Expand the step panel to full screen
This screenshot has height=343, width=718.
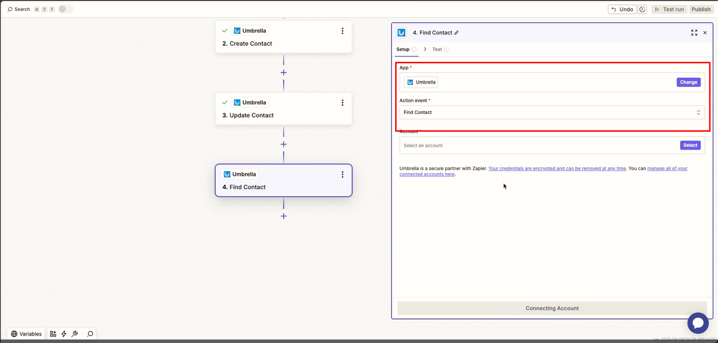point(694,33)
